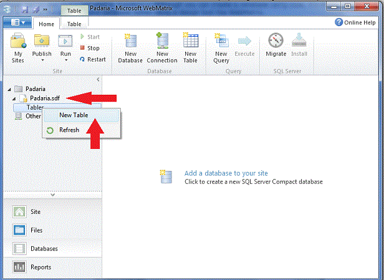Click the down chevron above workspaces
This screenshot has height=280, width=384.
pyautogui.click(x=52, y=195)
